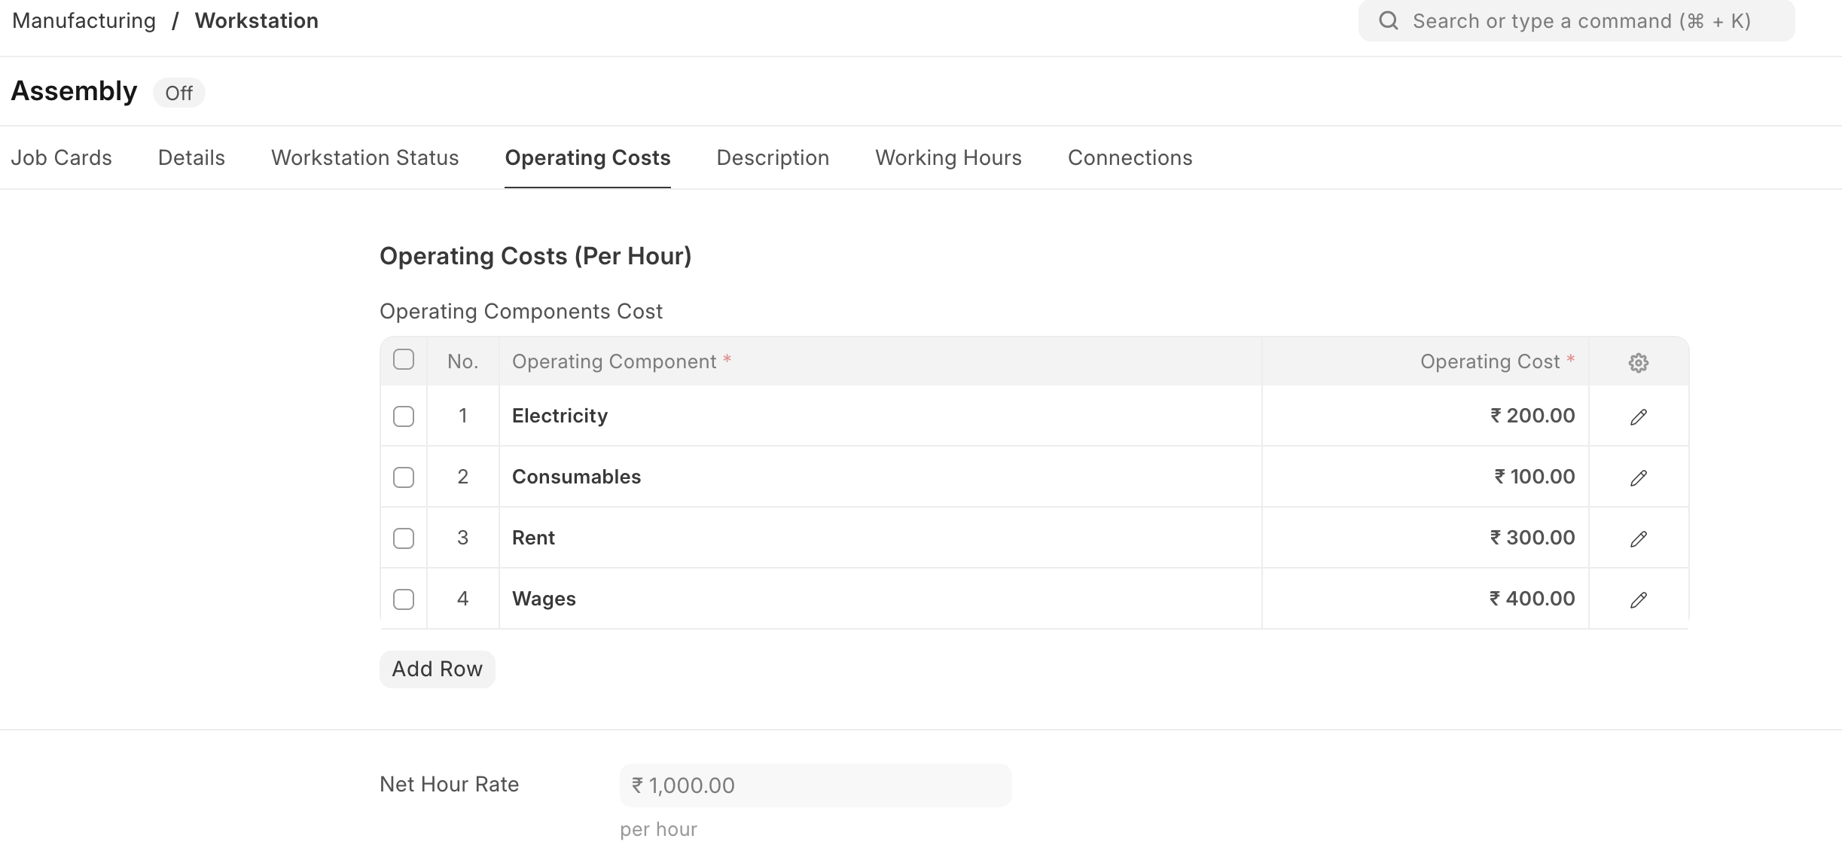The height and width of the screenshot is (863, 1842).
Task: Select the Rent row checkbox
Action: click(404, 538)
